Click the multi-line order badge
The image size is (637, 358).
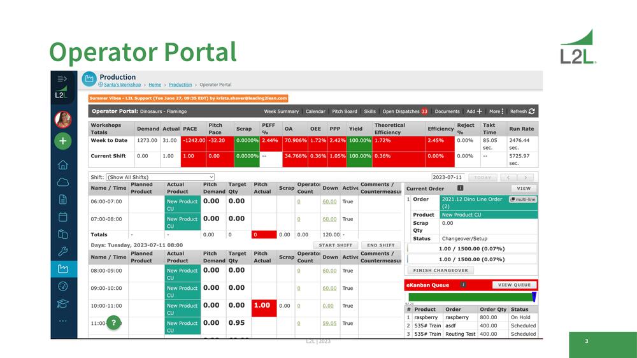(x=523, y=199)
